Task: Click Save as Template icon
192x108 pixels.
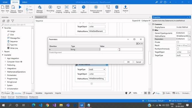Action: point(13,7)
